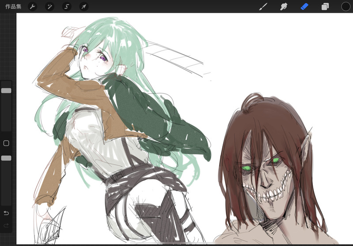Undo the last stroke
The width and height of the screenshot is (353, 246).
point(6,213)
